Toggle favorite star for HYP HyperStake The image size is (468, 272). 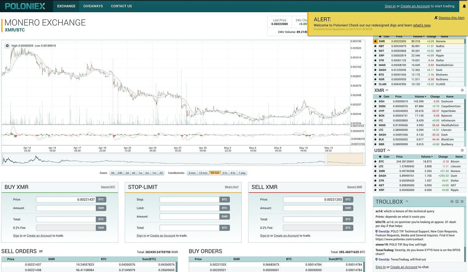(375, 111)
